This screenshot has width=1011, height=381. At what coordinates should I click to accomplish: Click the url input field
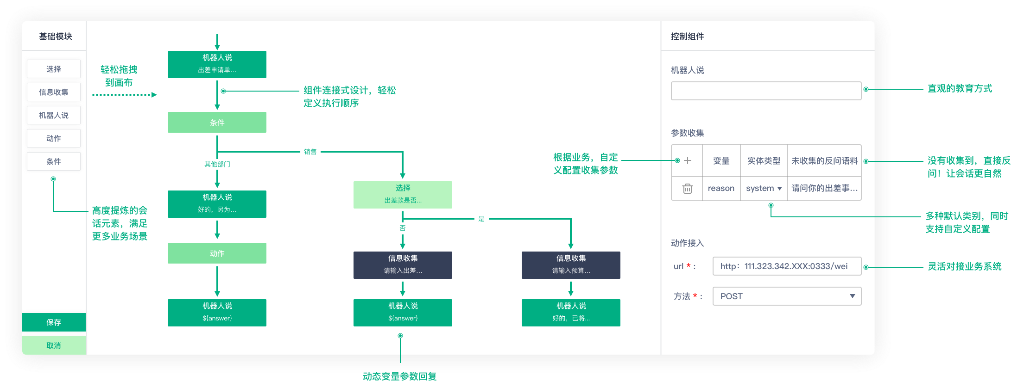pos(787,266)
